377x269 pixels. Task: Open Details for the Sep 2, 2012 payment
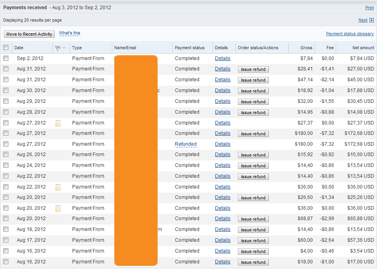click(223, 58)
